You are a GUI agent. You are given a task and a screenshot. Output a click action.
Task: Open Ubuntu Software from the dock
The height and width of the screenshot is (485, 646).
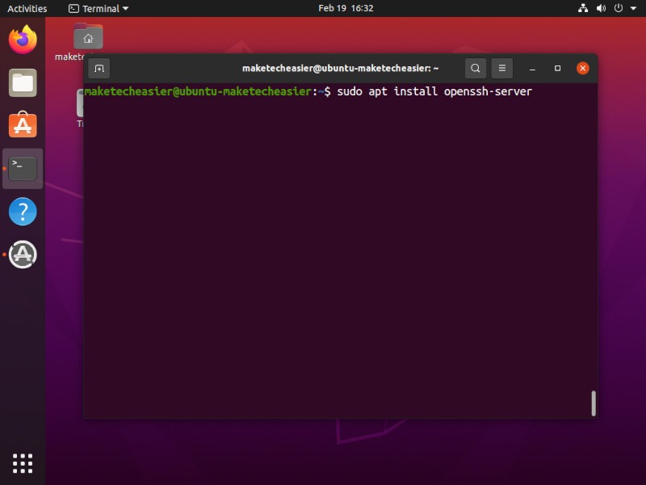[x=22, y=125]
